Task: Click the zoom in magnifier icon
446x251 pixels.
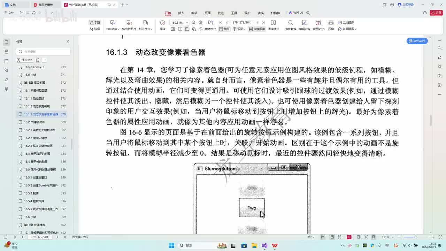Action: tap(201, 23)
